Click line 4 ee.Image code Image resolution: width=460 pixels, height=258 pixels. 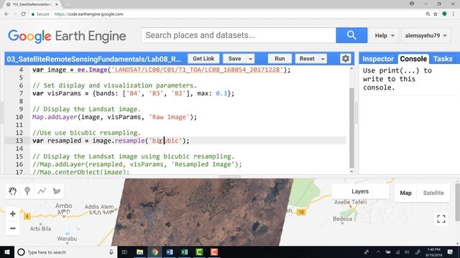[161, 70]
